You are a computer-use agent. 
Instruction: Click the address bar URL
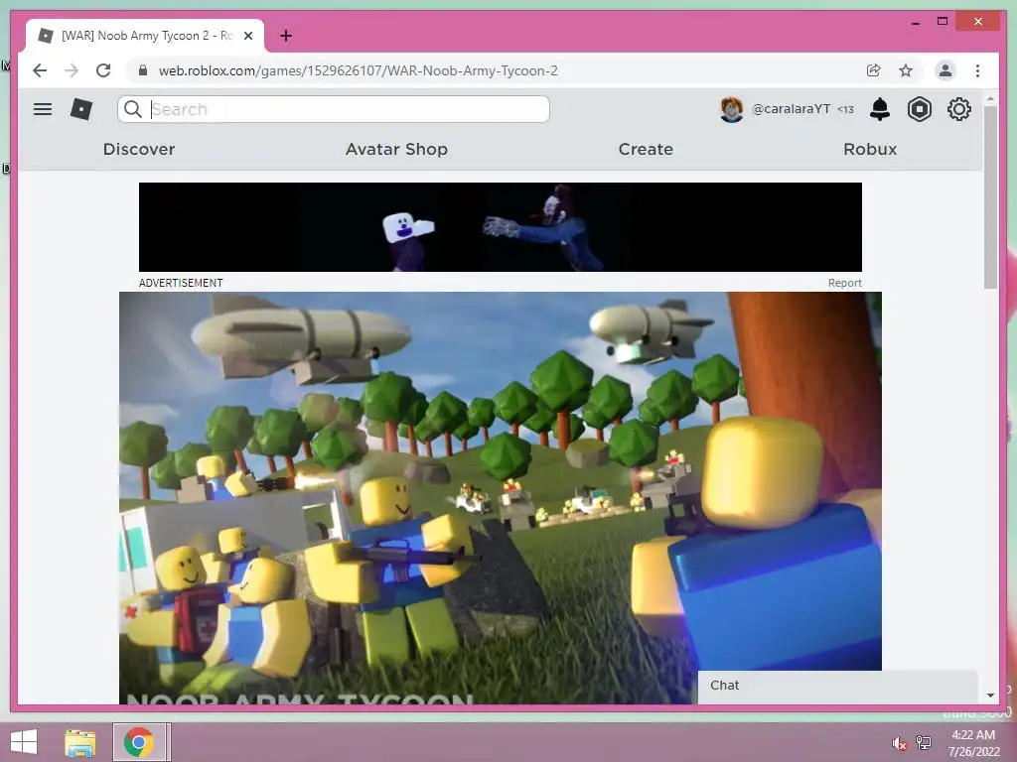(x=358, y=70)
